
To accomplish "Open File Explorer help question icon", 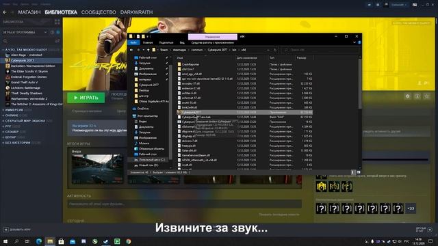I will coord(359,42).
